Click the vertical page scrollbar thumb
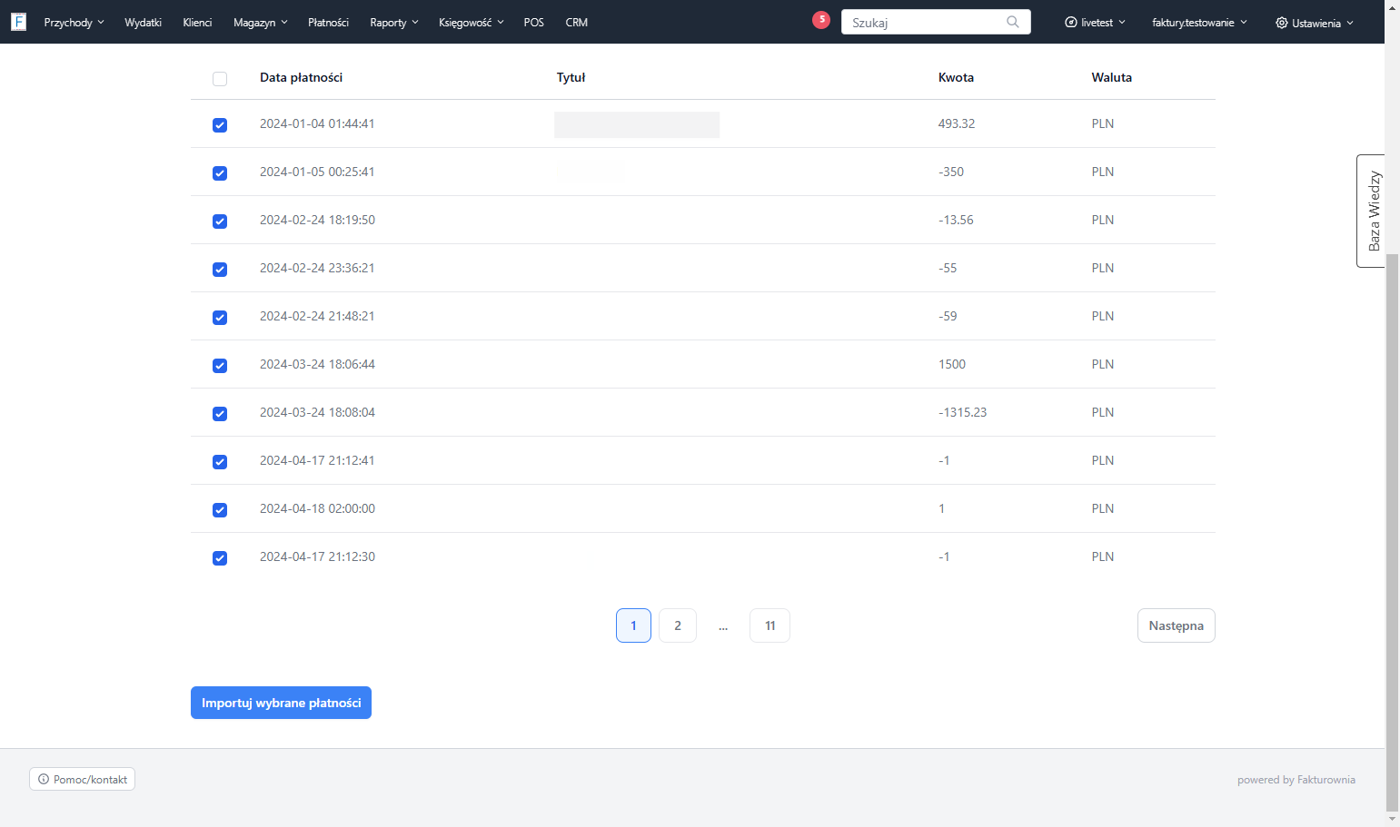The image size is (1400, 827). (1392, 531)
